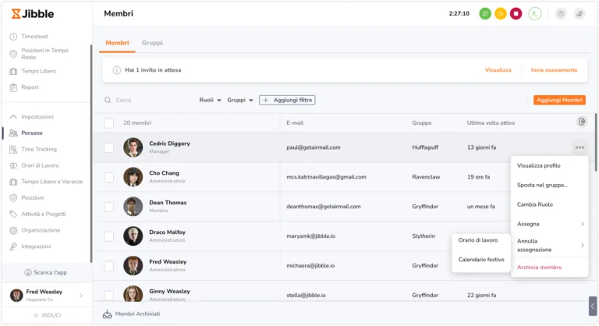Go to Tempo Libero section
599x326 pixels.
(33, 71)
